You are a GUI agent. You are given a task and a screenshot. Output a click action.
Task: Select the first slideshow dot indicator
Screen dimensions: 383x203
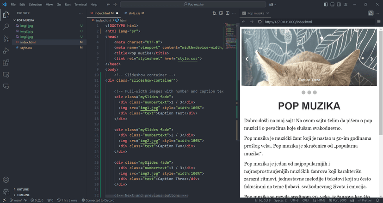tap(303, 92)
